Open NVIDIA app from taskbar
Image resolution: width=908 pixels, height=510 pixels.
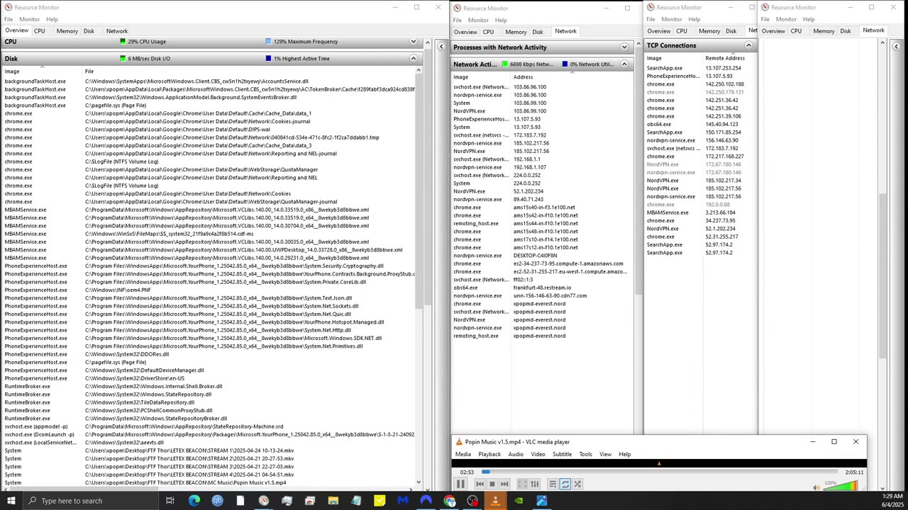click(519, 501)
